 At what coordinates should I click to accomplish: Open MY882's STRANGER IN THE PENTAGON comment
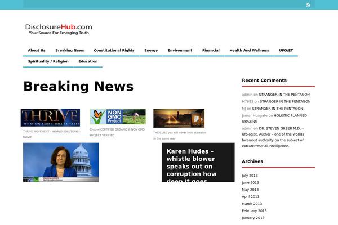pyautogui.click(x=285, y=101)
